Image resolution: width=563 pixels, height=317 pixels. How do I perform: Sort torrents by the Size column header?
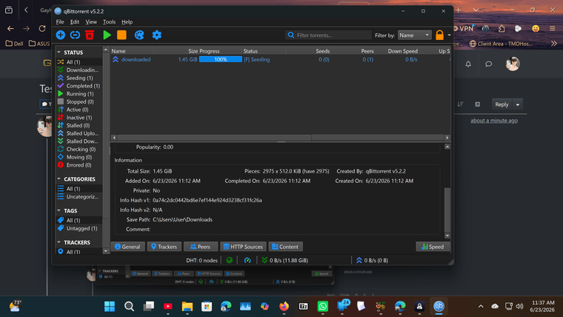click(176, 51)
